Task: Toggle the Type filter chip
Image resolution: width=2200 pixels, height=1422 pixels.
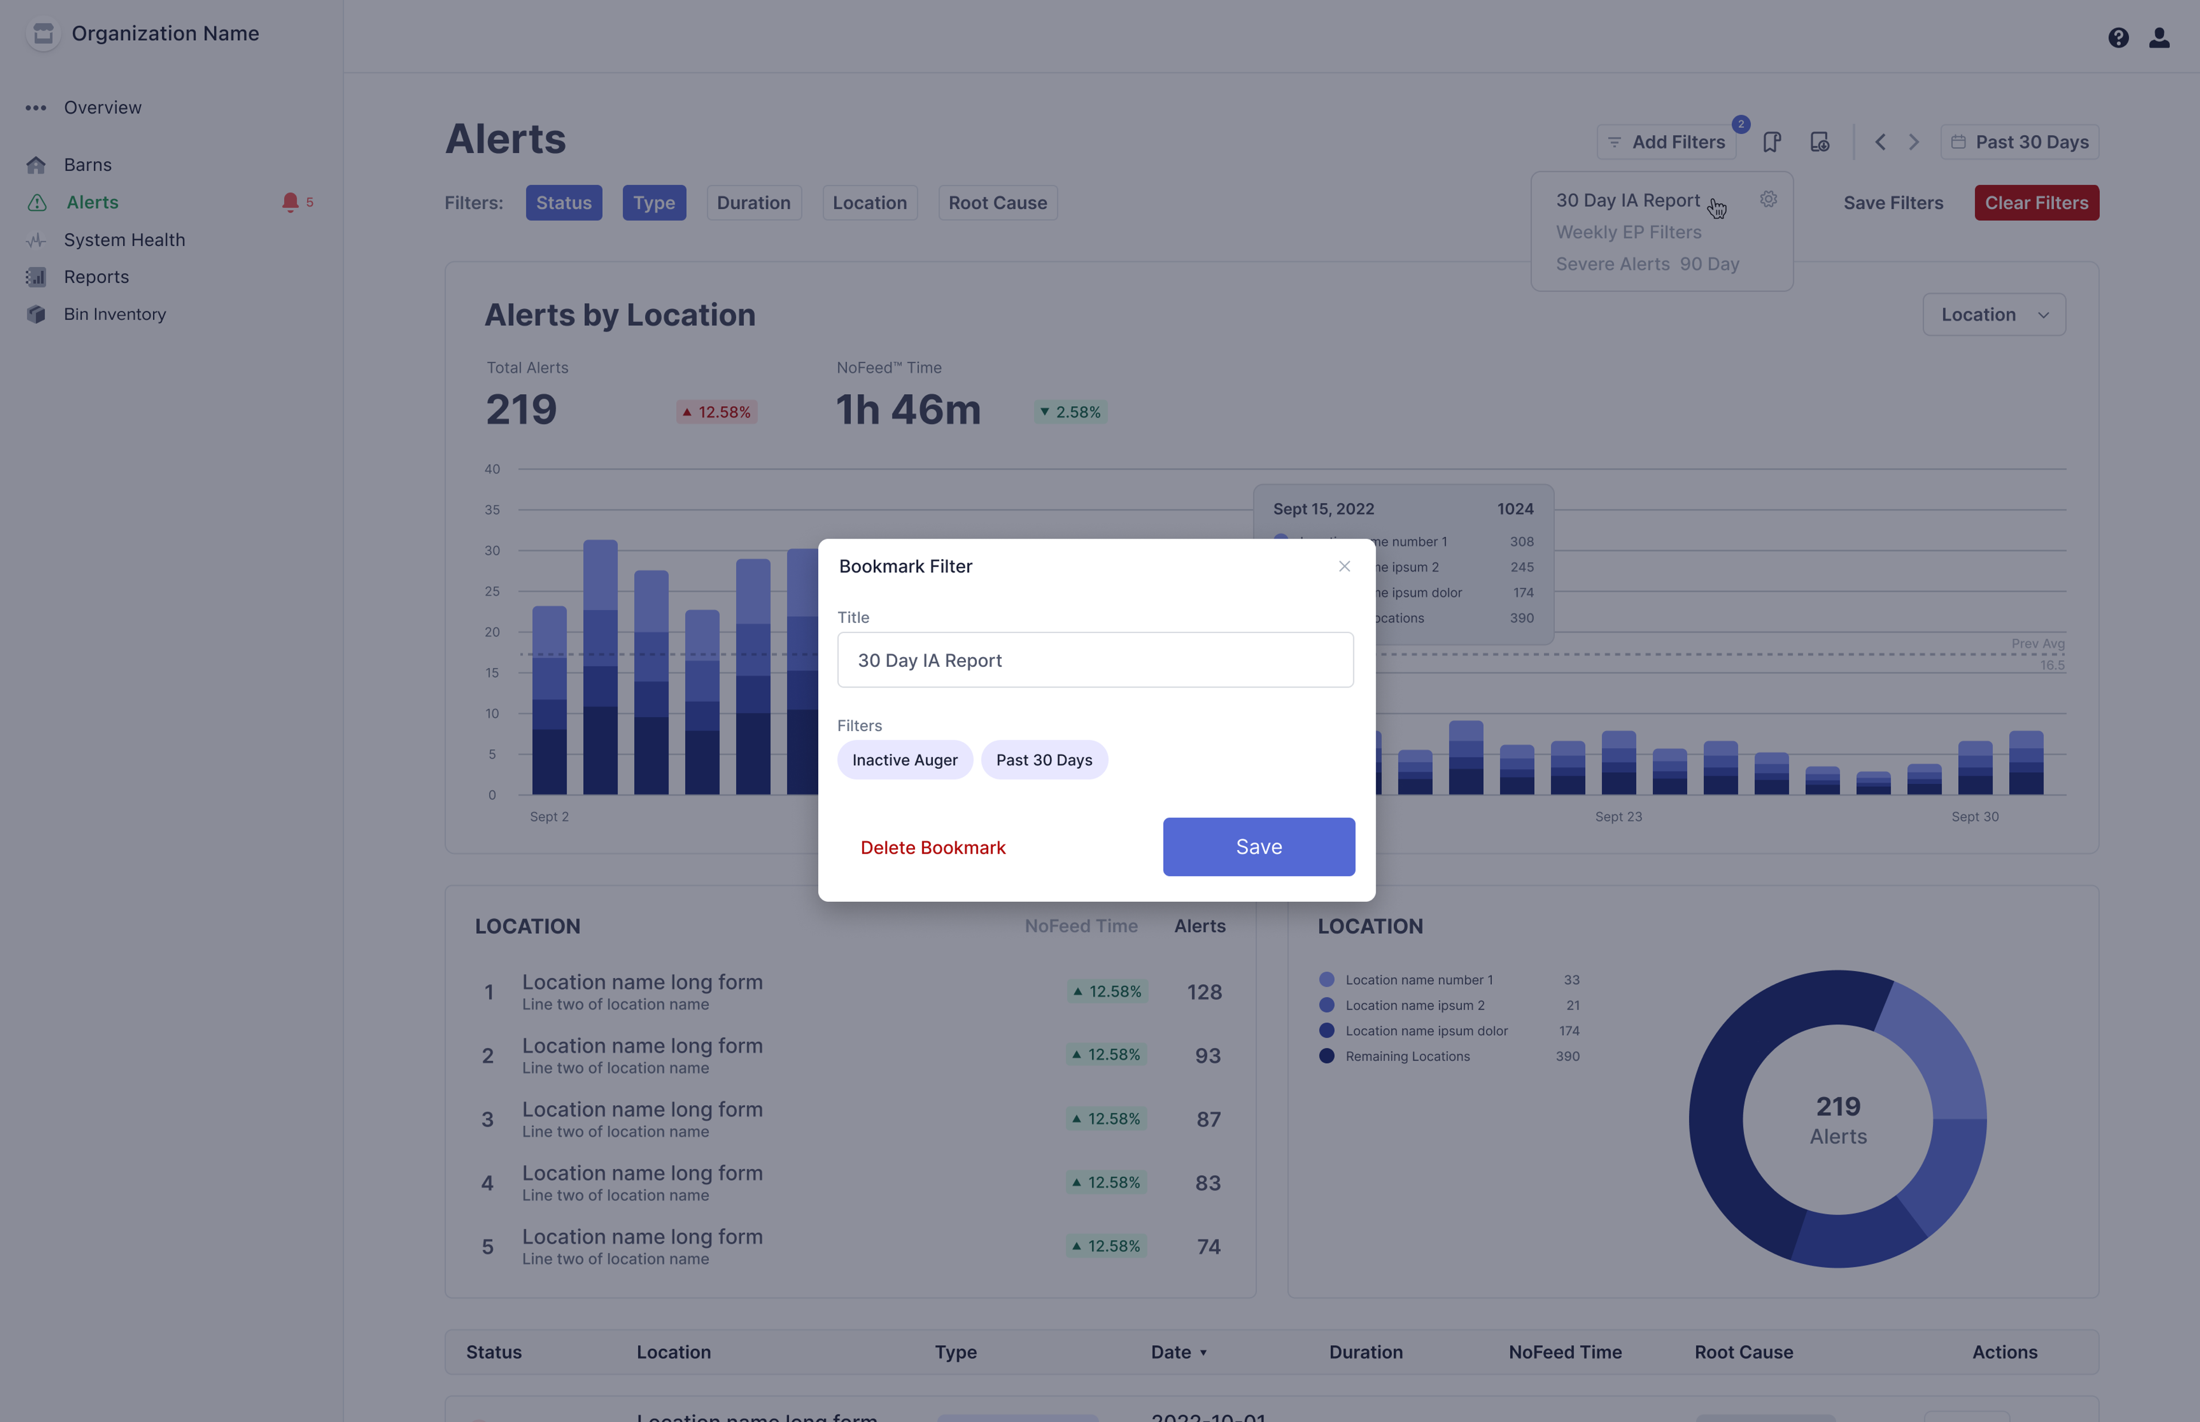Action: [654, 203]
